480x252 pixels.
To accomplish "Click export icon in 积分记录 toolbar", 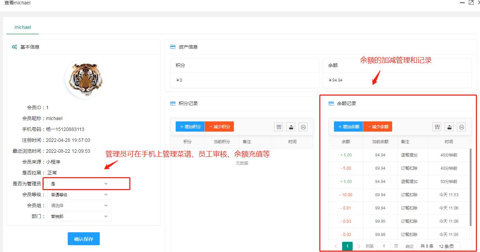I will click(291, 127).
